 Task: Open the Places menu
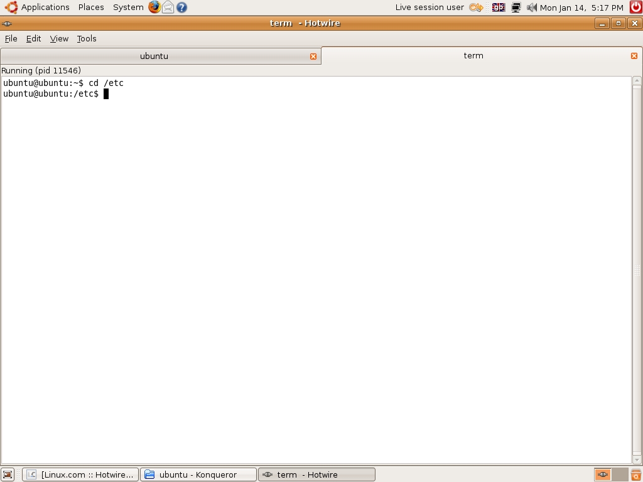91,8
